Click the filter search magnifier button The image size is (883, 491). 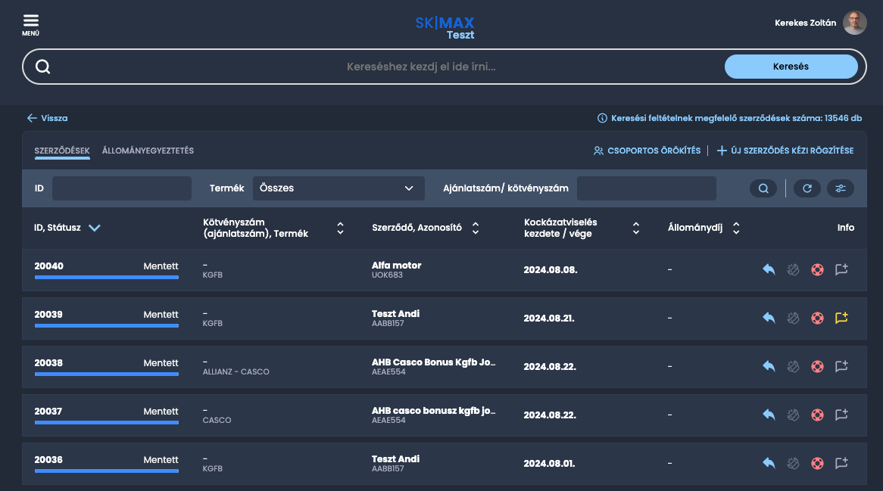763,188
